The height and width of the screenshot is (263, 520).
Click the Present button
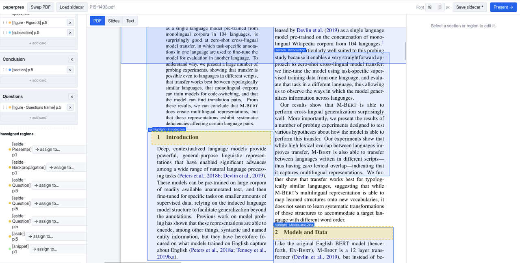point(503,7)
